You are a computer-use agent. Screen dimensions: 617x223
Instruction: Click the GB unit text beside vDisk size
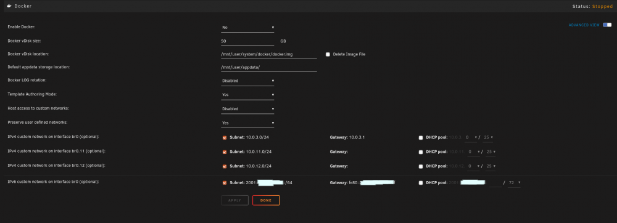coord(283,41)
